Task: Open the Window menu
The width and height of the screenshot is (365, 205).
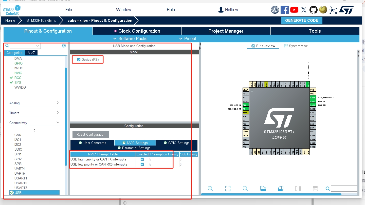Action: (x=124, y=10)
